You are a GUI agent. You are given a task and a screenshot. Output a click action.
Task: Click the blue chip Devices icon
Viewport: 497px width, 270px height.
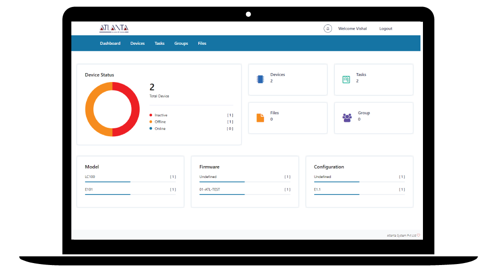[x=260, y=79]
